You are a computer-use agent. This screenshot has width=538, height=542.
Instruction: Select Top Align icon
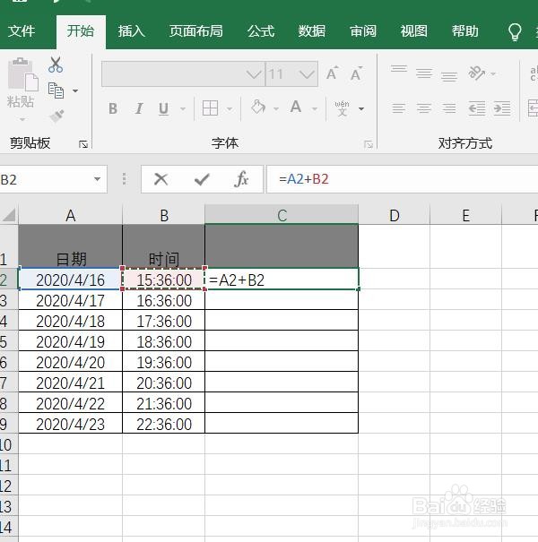399,69
